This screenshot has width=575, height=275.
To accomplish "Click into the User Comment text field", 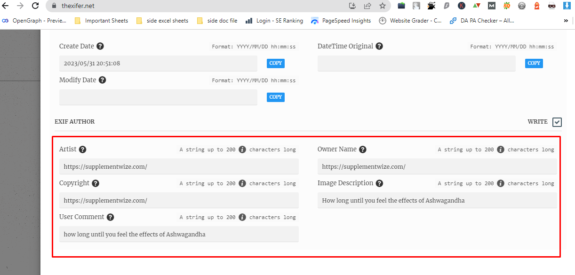I will point(179,234).
